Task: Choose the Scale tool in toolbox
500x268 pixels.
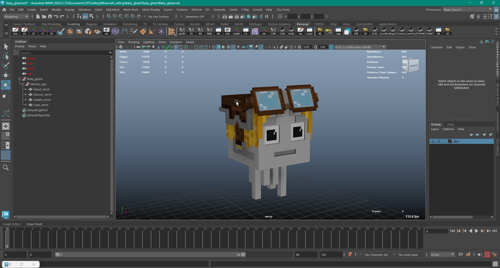Action: (6, 95)
